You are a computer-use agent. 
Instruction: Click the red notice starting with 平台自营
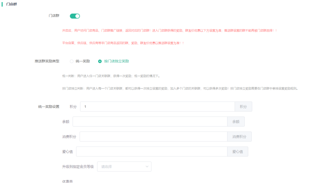point(123,43)
